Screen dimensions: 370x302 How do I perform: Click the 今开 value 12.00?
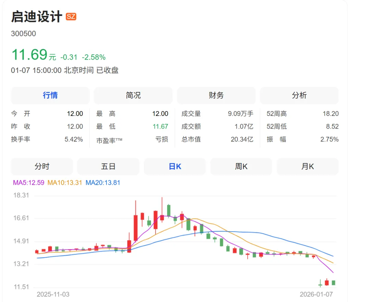[x=75, y=114]
